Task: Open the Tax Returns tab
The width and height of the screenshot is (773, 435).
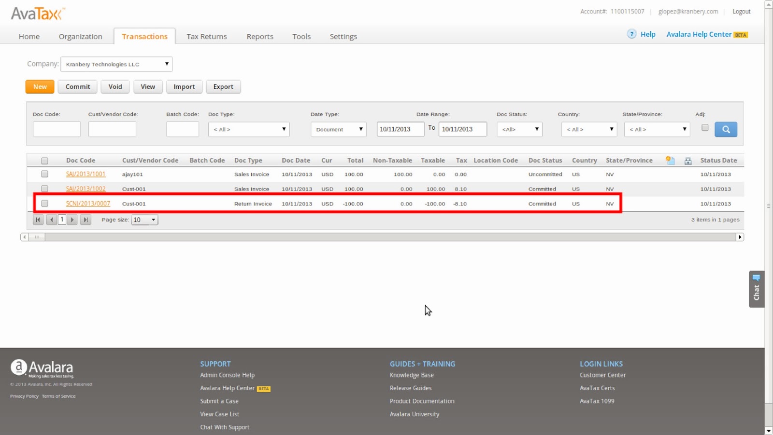Action: (207, 36)
